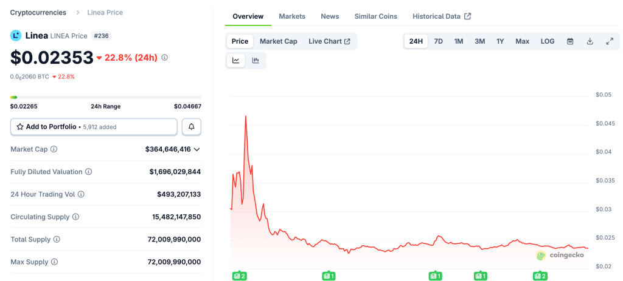The width and height of the screenshot is (623, 281).
Task: Open the calendar date range picker
Action: pyautogui.click(x=570, y=41)
